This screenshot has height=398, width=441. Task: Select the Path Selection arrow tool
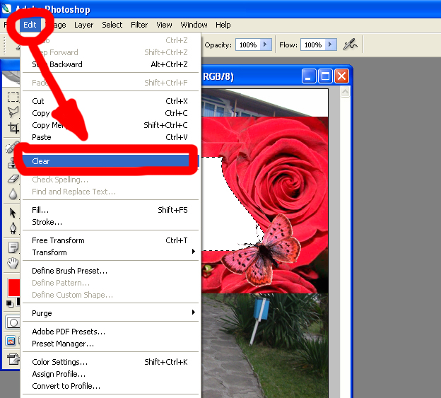[13, 213]
